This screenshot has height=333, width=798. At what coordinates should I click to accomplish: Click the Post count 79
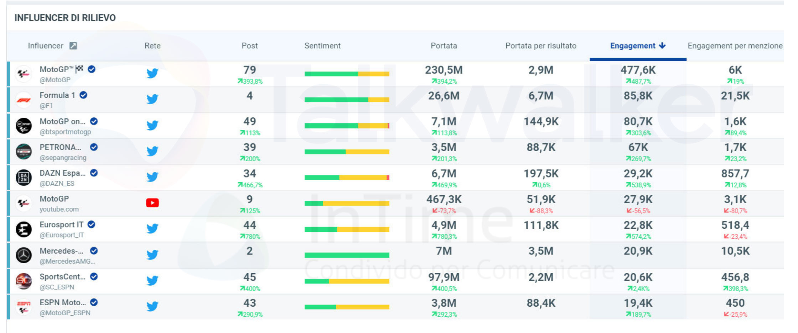pyautogui.click(x=250, y=70)
